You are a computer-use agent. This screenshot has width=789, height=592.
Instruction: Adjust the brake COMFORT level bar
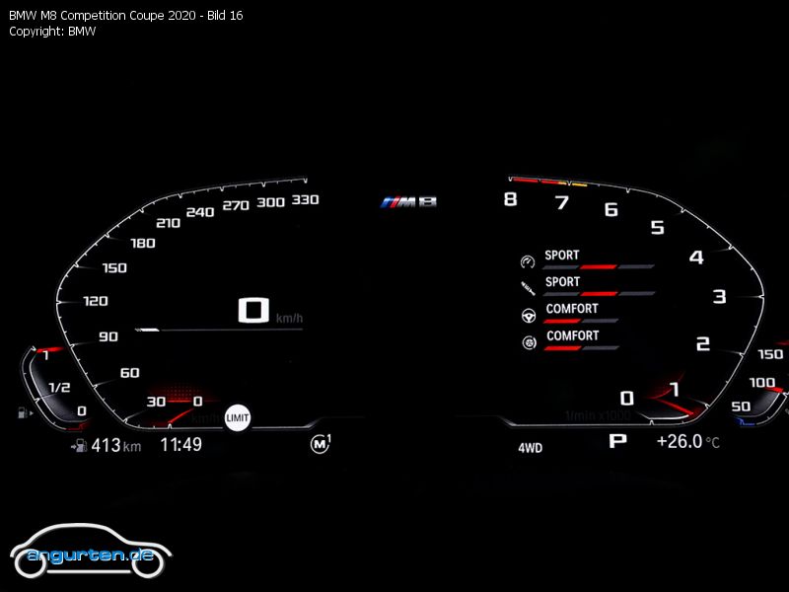582,348
